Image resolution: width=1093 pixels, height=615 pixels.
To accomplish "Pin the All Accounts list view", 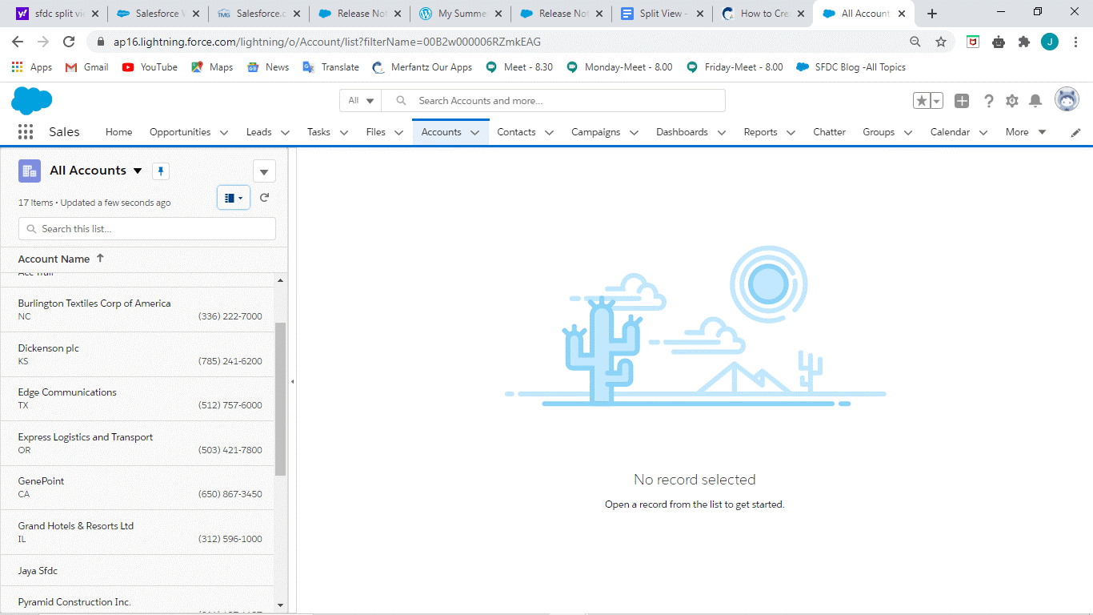I will click(x=160, y=171).
